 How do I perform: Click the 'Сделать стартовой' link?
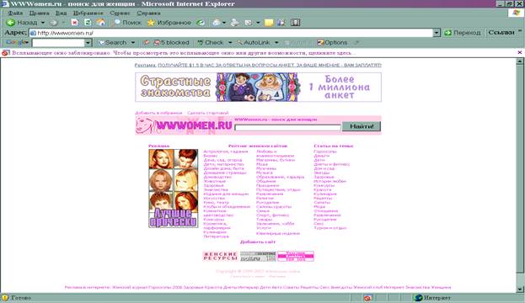point(207,113)
